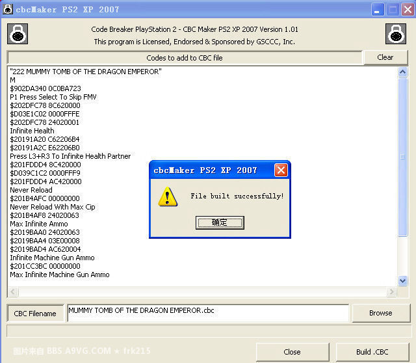416x363 pixels.
Task: Click the $2019BAA4 03E00008 code line
Action: pyautogui.click(x=45, y=241)
